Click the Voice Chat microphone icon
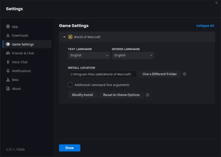Viewport: 221px width, 157px height. point(8,62)
